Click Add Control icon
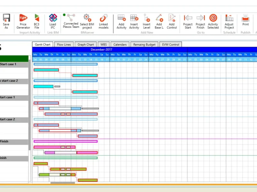The image size is (257, 192). [x=172, y=21]
